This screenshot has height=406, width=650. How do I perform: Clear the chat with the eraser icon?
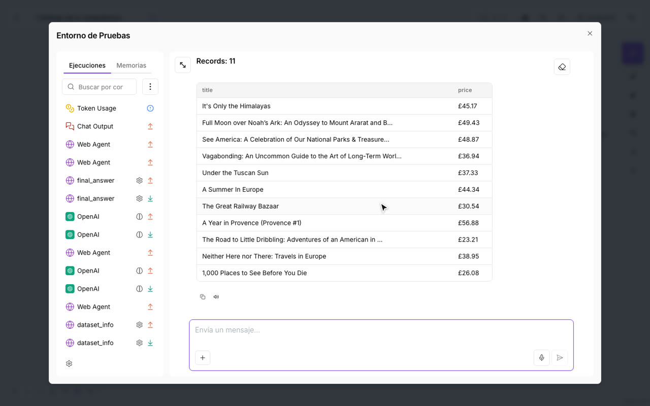(x=562, y=67)
